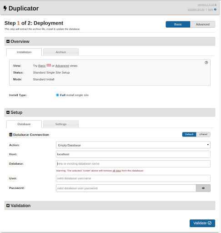Click the Validate button
Screen dimensions: 221x233
coord(202,223)
